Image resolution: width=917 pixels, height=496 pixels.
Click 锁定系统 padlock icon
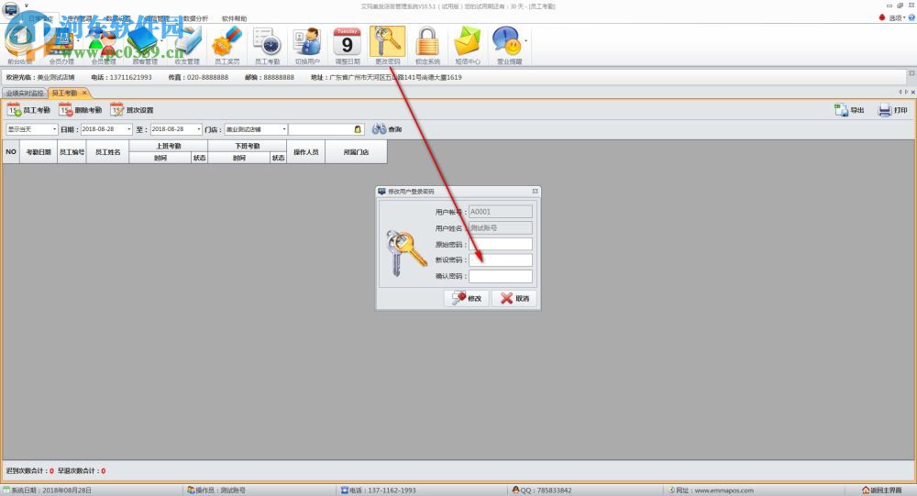427,46
